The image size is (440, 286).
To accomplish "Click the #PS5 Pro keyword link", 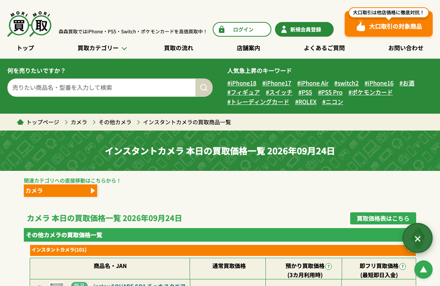I will [330, 92].
